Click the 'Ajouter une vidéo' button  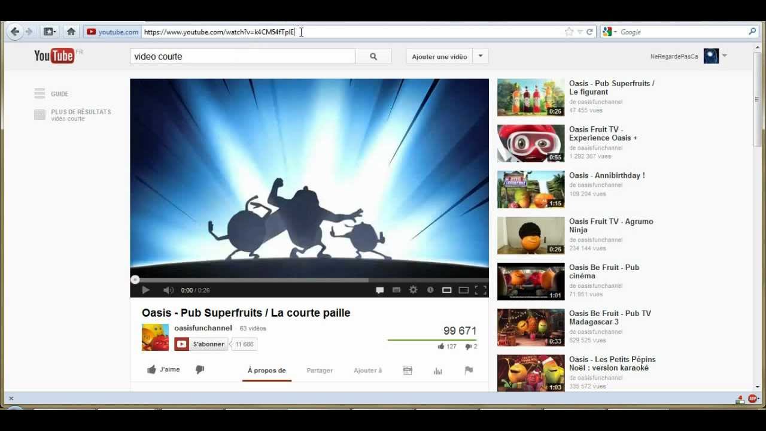(x=439, y=56)
